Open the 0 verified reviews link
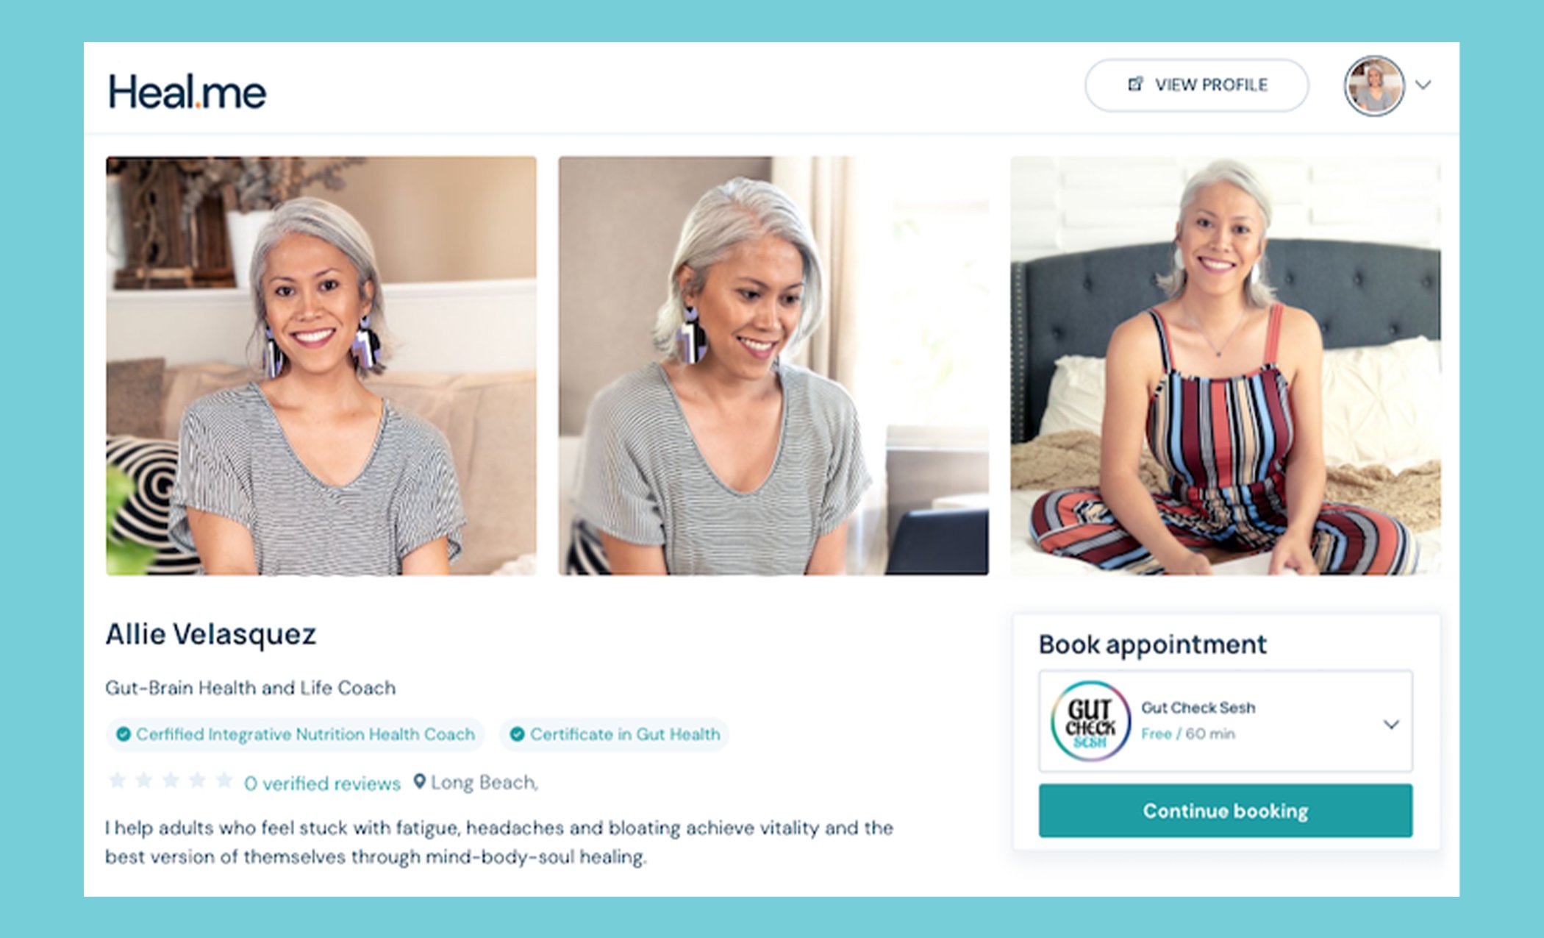The width and height of the screenshot is (1544, 938). (x=322, y=784)
